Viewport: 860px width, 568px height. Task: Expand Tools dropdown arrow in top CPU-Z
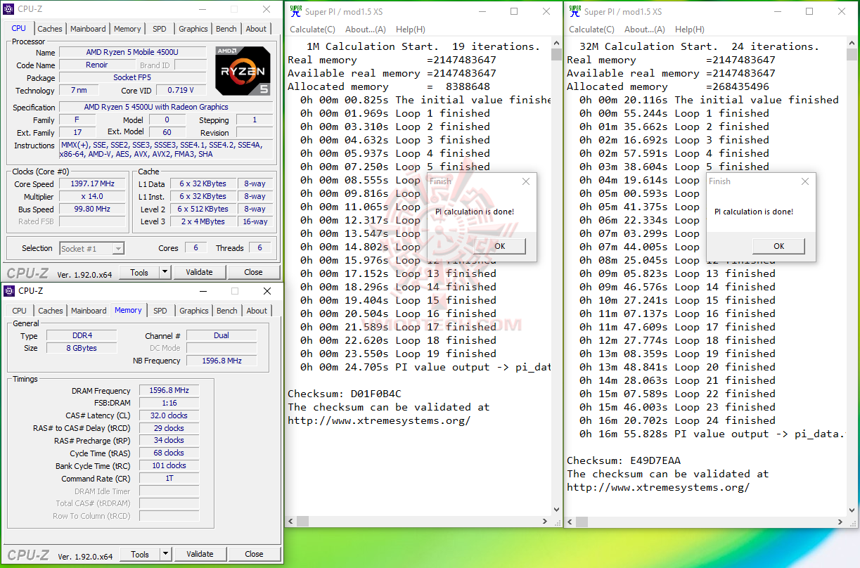click(x=165, y=272)
